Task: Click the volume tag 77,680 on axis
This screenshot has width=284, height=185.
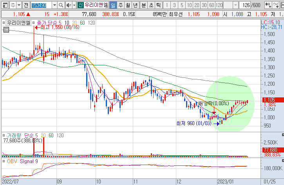Action: click(273, 150)
